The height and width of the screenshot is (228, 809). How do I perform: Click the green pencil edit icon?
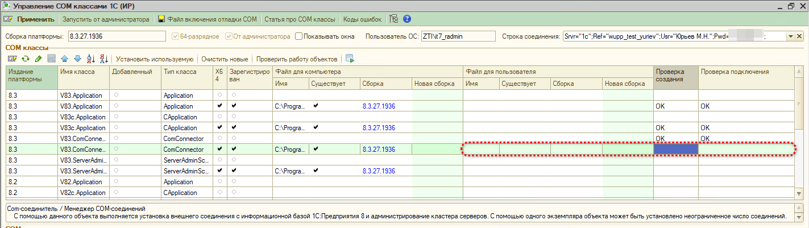click(38, 59)
